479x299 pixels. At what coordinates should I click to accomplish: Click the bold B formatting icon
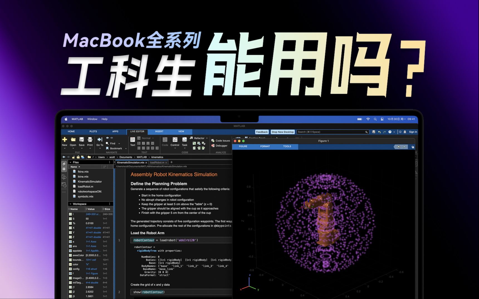click(139, 143)
